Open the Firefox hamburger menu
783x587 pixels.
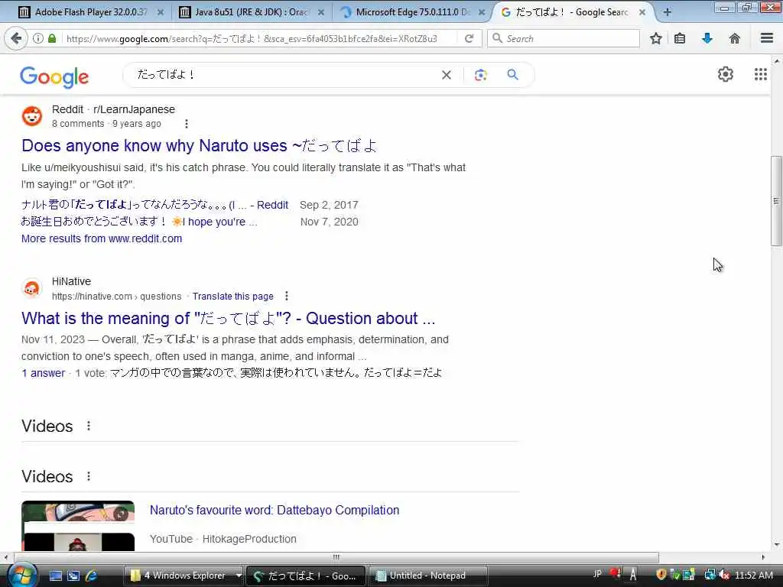pos(766,38)
